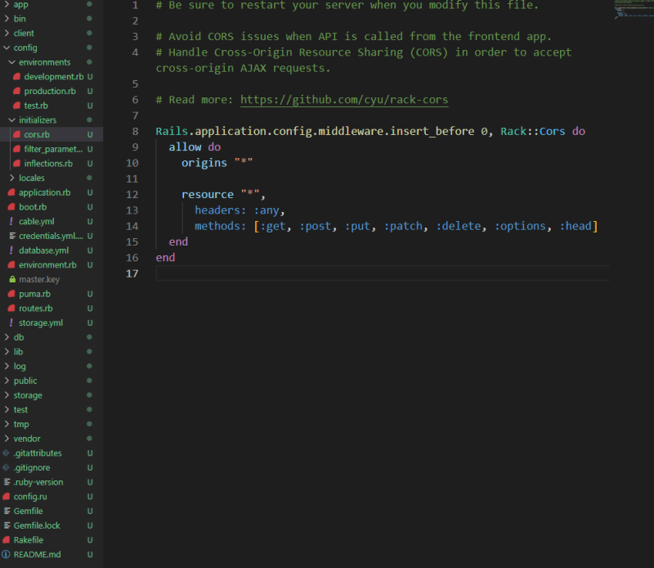
Task: Click Ruby icon of Rakefile
Action: [7, 539]
